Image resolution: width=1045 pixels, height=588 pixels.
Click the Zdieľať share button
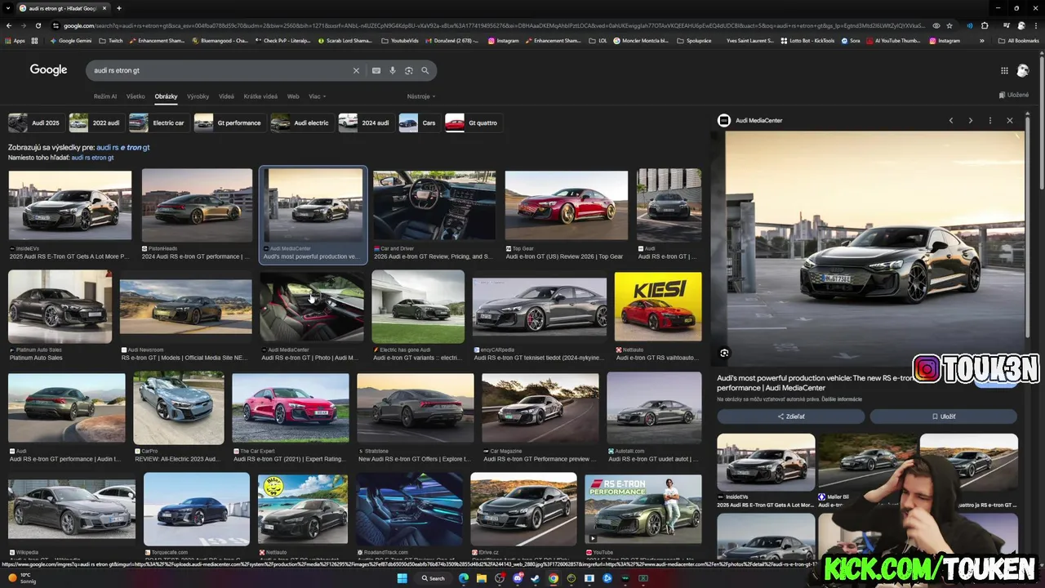(x=790, y=416)
